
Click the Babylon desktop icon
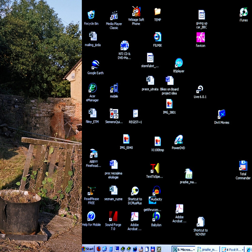(156, 216)
